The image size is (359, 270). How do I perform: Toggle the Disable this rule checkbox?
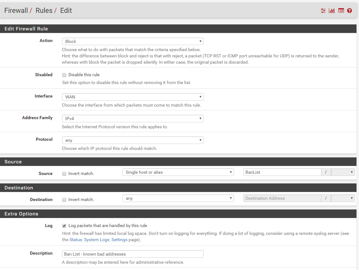tap(64, 75)
